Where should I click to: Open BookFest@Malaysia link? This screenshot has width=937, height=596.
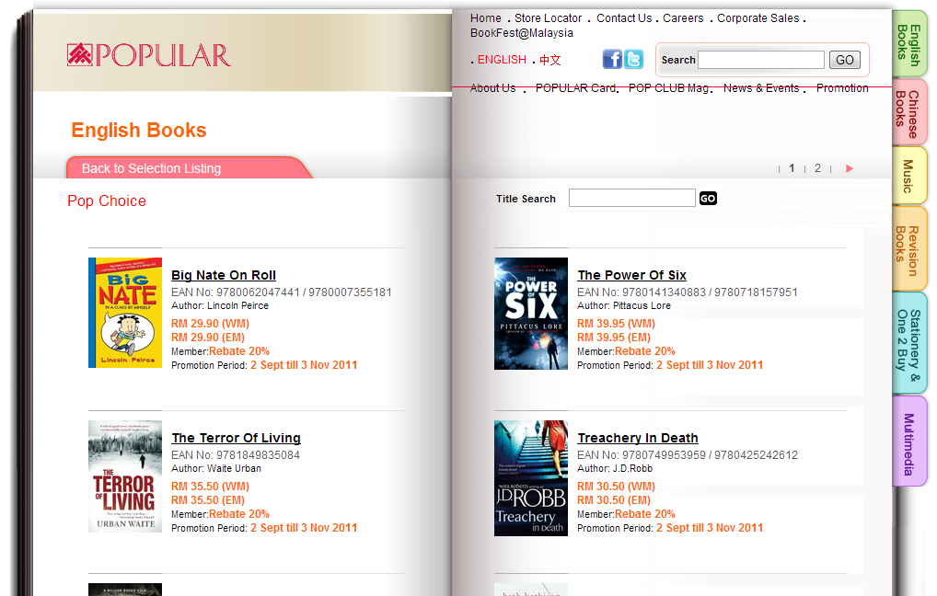coord(522,33)
